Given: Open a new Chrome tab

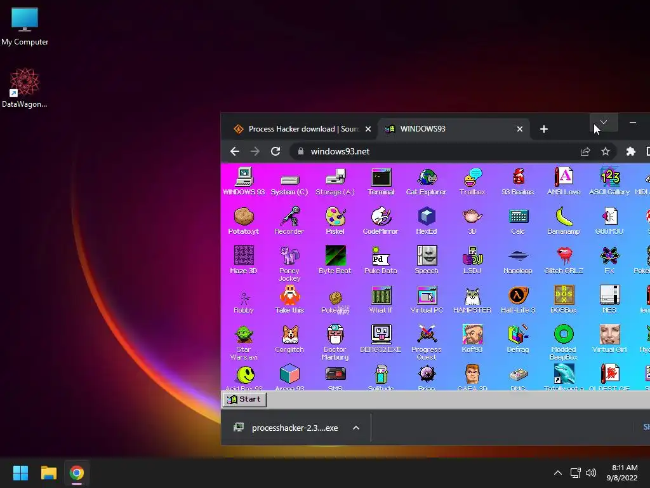Looking at the screenshot, I should (544, 129).
